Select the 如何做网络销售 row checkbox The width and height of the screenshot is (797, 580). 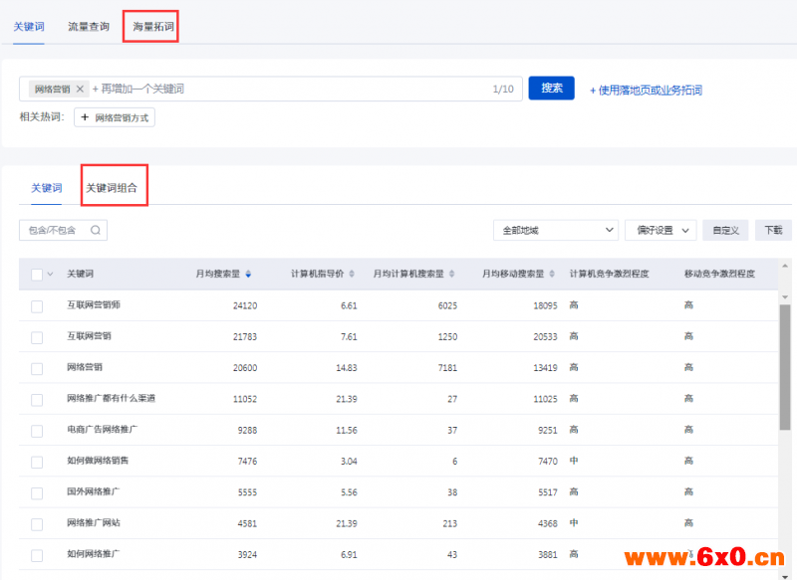[x=37, y=462]
